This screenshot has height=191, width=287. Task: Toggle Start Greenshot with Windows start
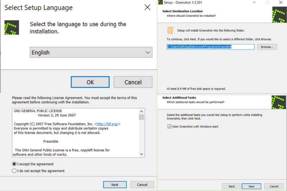(169, 126)
